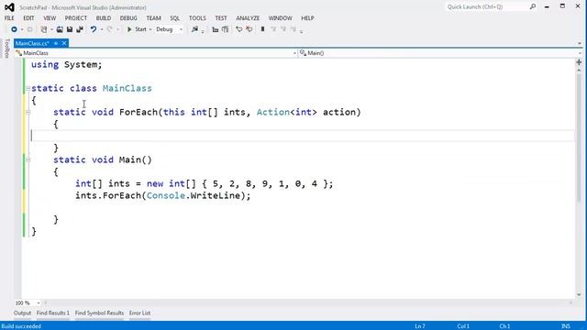Screen dimensions: 587x330
Task: Click the Open File folder icon
Action: pyautogui.click(x=60, y=29)
